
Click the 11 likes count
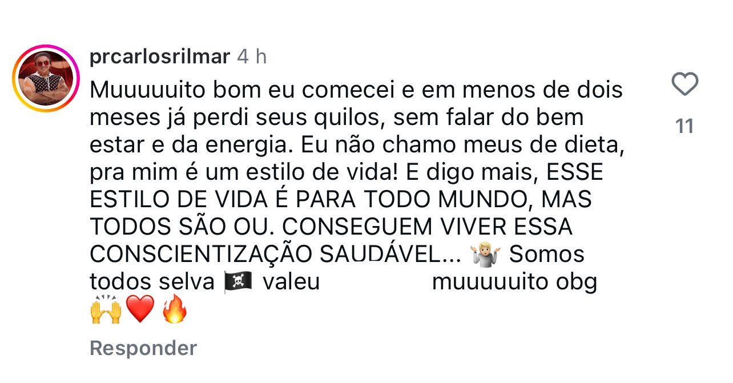[x=684, y=126]
